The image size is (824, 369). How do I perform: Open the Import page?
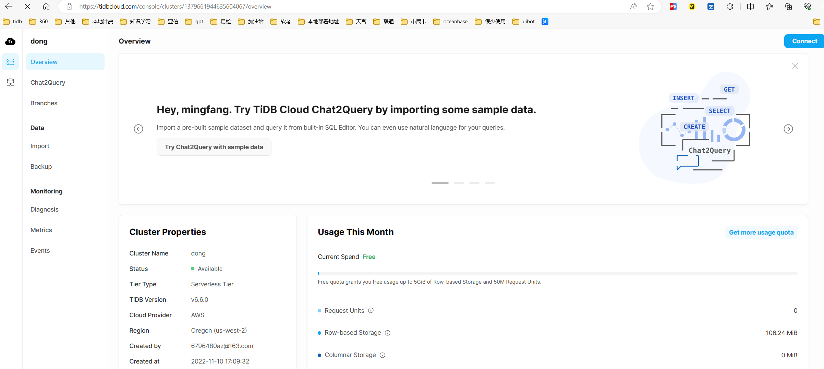(x=40, y=146)
